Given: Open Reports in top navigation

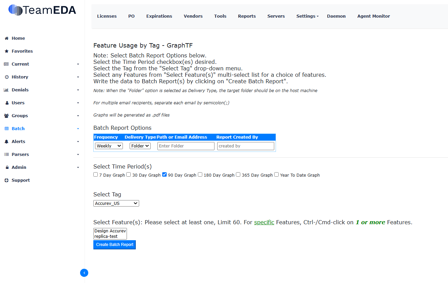Looking at the screenshot, I should click(247, 16).
